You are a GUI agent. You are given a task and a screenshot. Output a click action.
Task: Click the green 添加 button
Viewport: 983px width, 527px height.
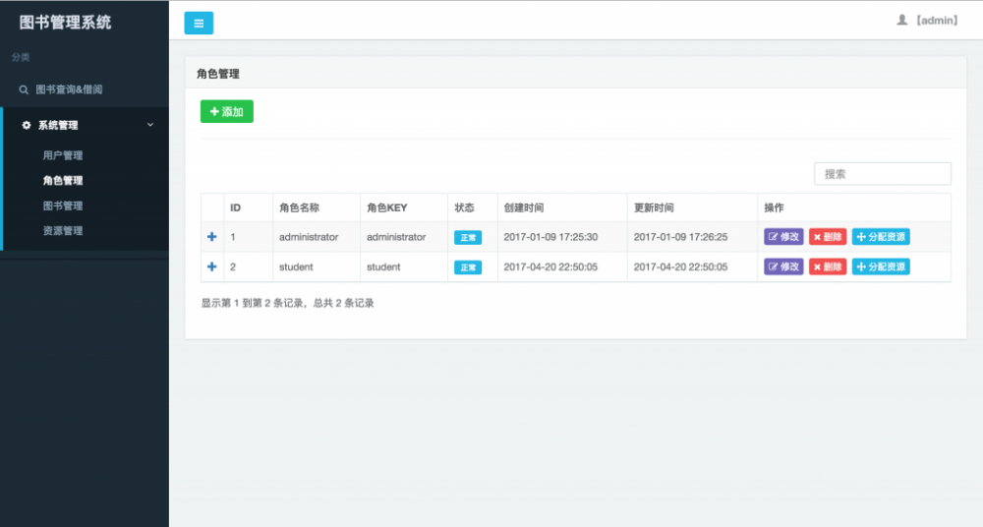[x=227, y=112]
